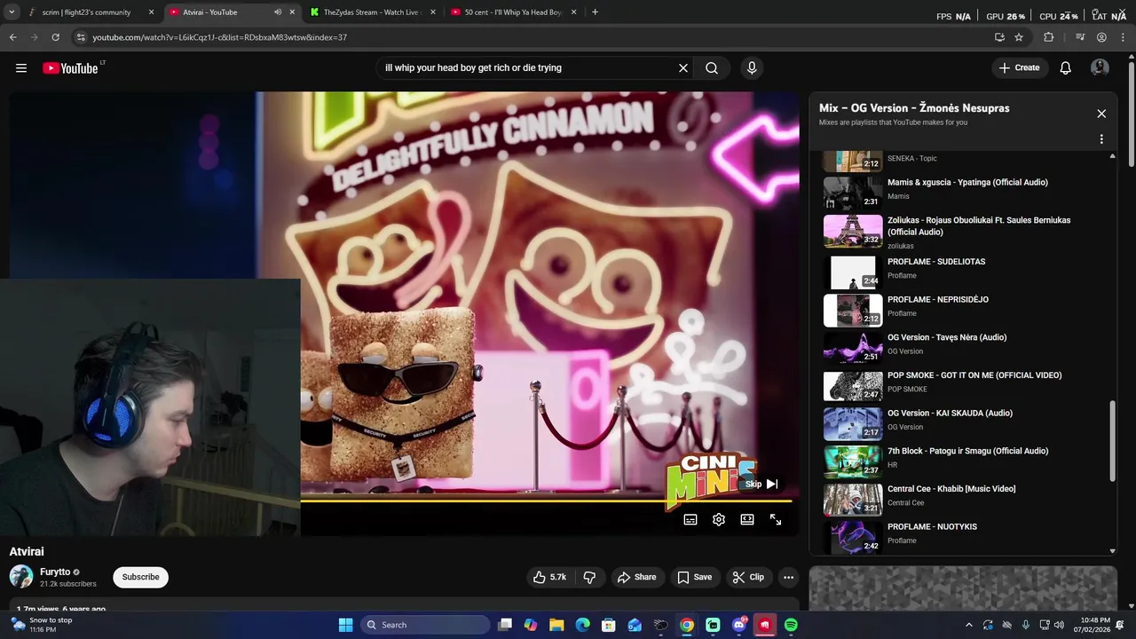Play Central Cee - Khabib [Music Video]

tap(963, 498)
